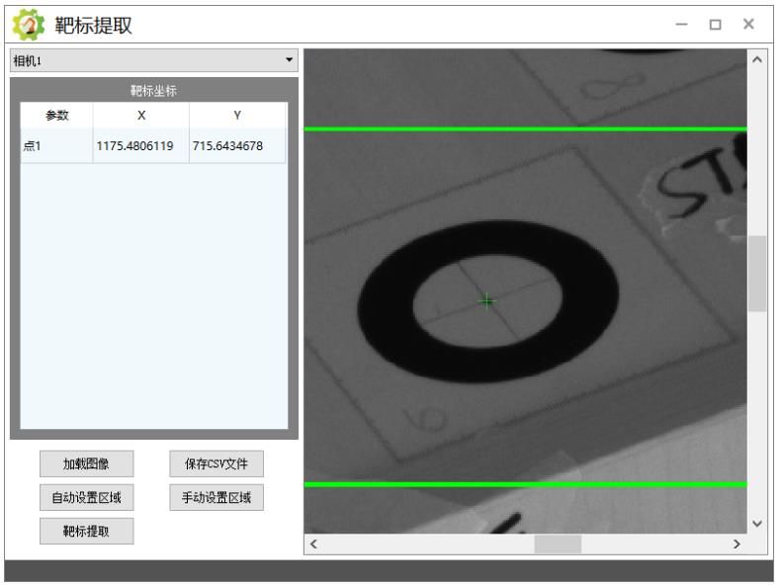Click the 靶标提取 button
Viewport: 782px width, 588px height.
[87, 531]
